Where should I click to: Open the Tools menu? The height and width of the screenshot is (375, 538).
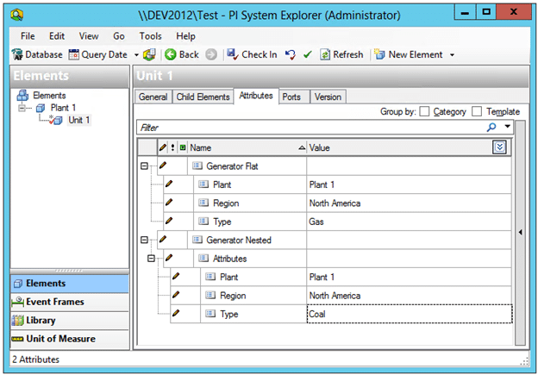(150, 36)
